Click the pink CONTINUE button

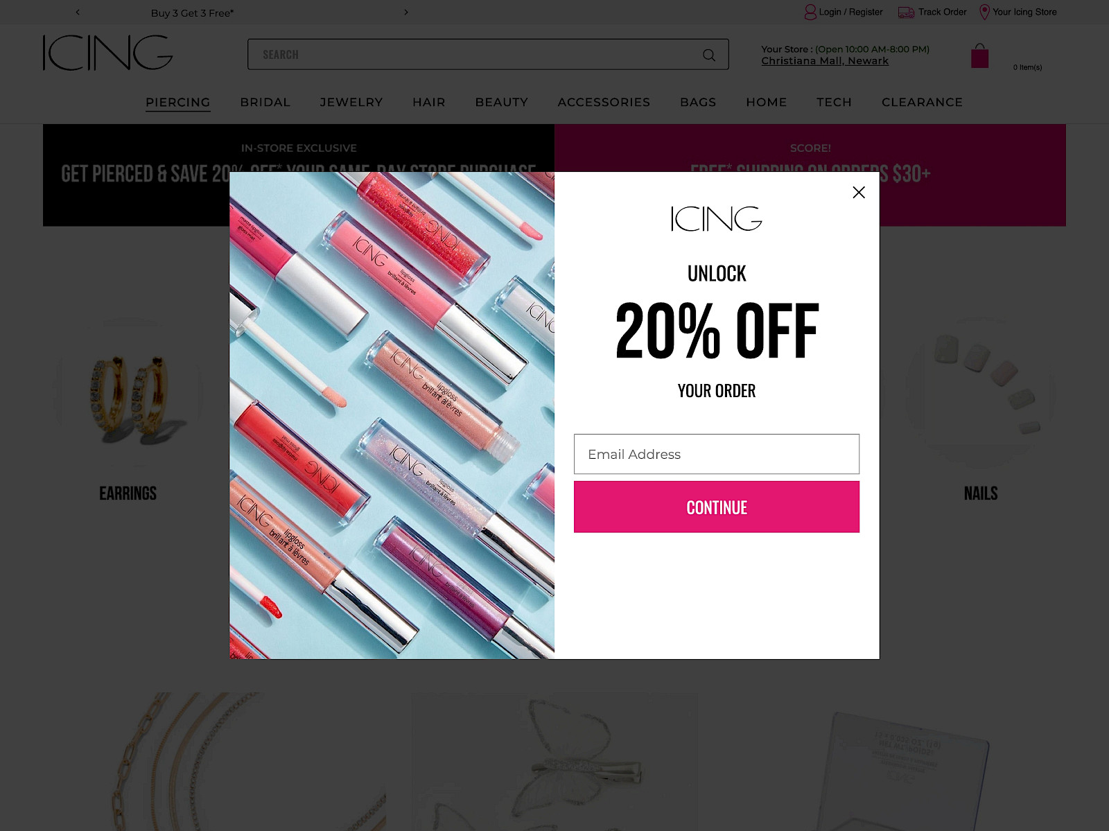(717, 507)
